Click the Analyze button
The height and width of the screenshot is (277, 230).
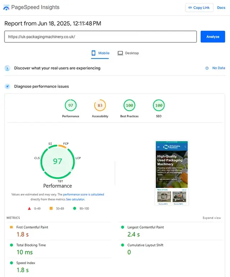tap(213, 37)
